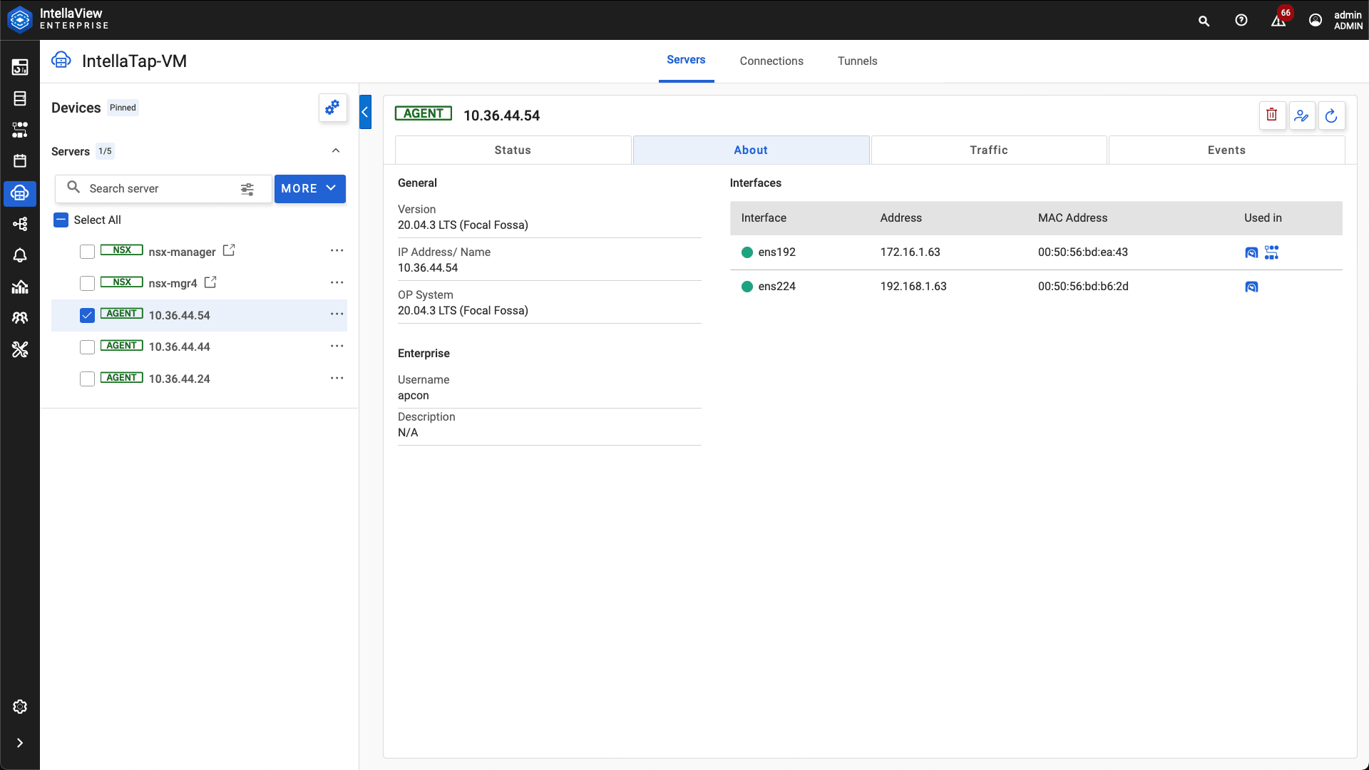Open the MORE dropdown menu

[x=309, y=188]
